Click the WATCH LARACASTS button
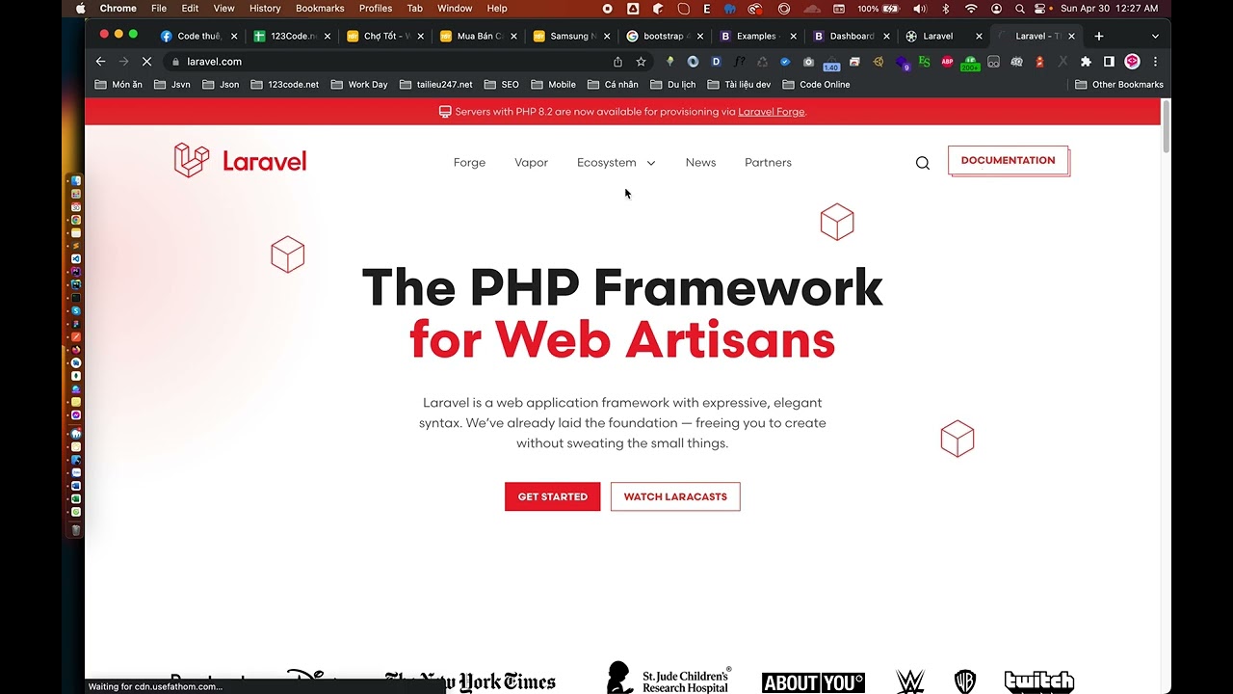Screen dimensions: 1233x694 point(675,496)
